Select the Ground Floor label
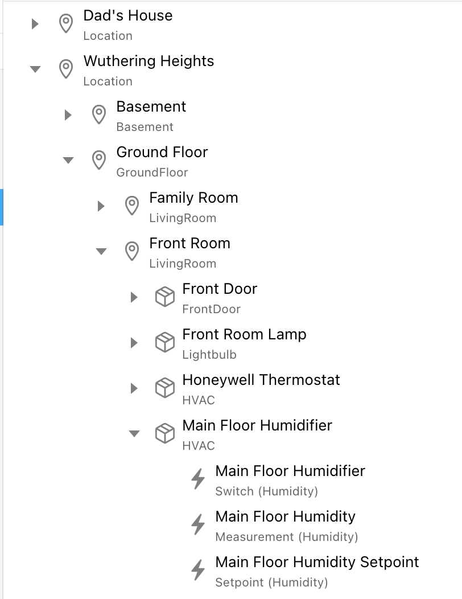The height and width of the screenshot is (599, 462). (x=162, y=153)
